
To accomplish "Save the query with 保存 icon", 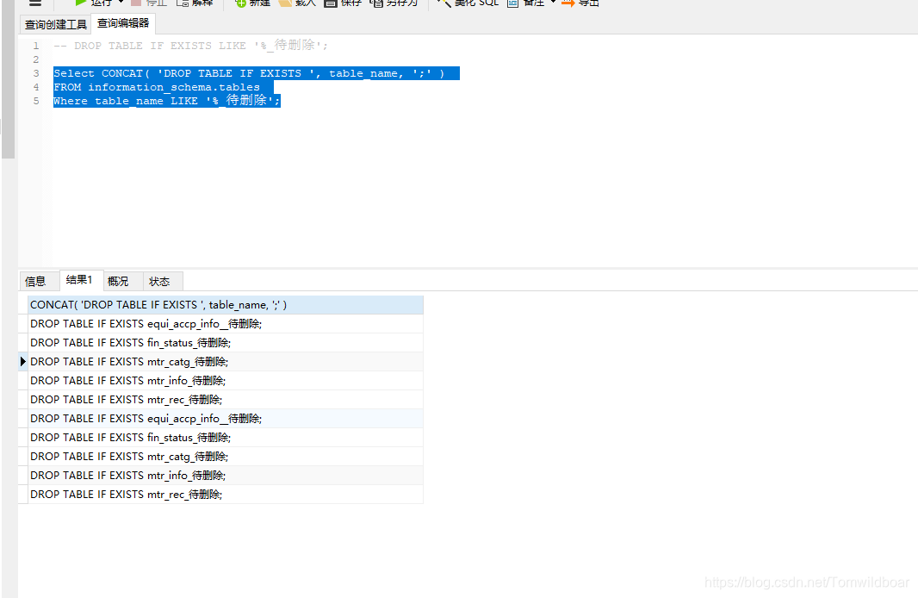I will (x=331, y=3).
